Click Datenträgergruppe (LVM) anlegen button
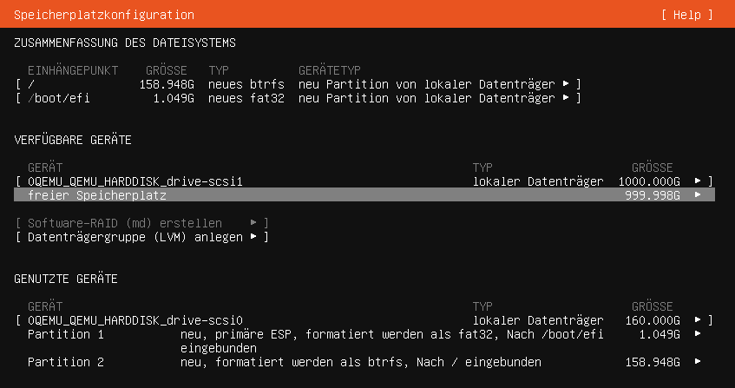 click(142, 237)
